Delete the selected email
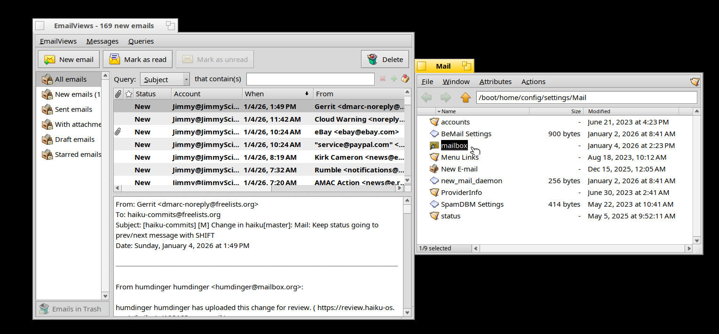 point(385,60)
